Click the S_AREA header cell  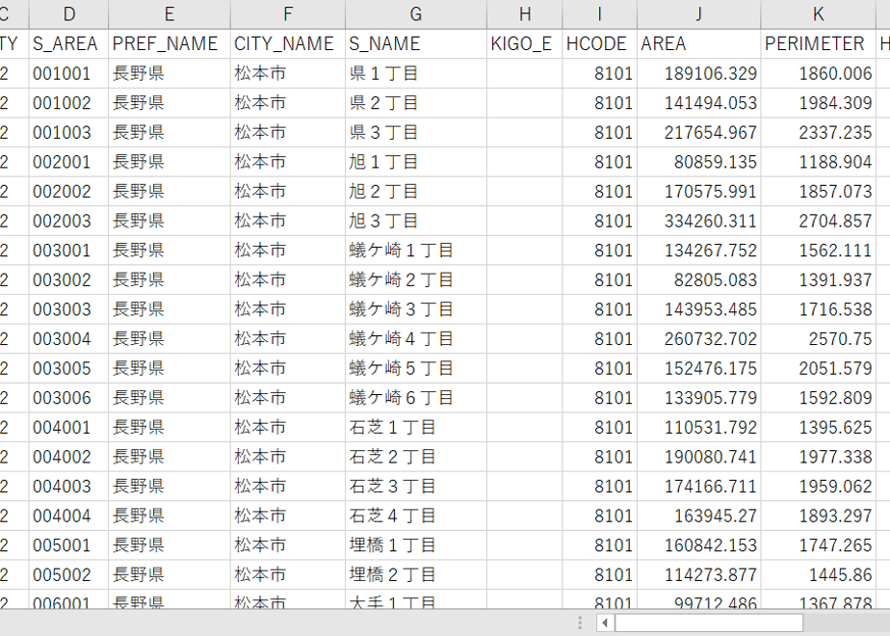click(68, 43)
